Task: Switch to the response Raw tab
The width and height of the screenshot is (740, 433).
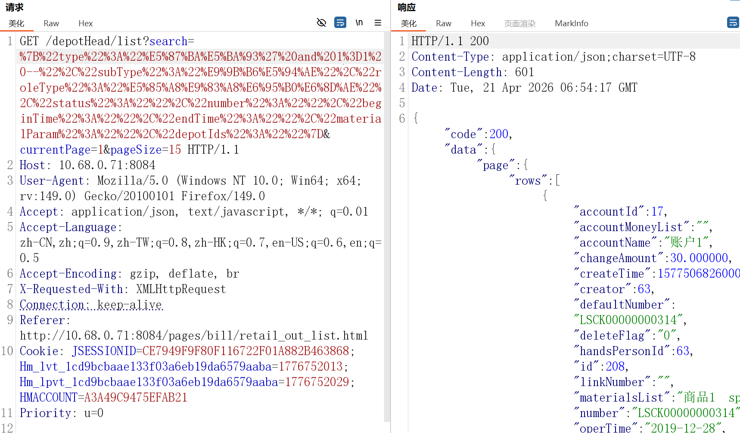Action: (x=444, y=23)
